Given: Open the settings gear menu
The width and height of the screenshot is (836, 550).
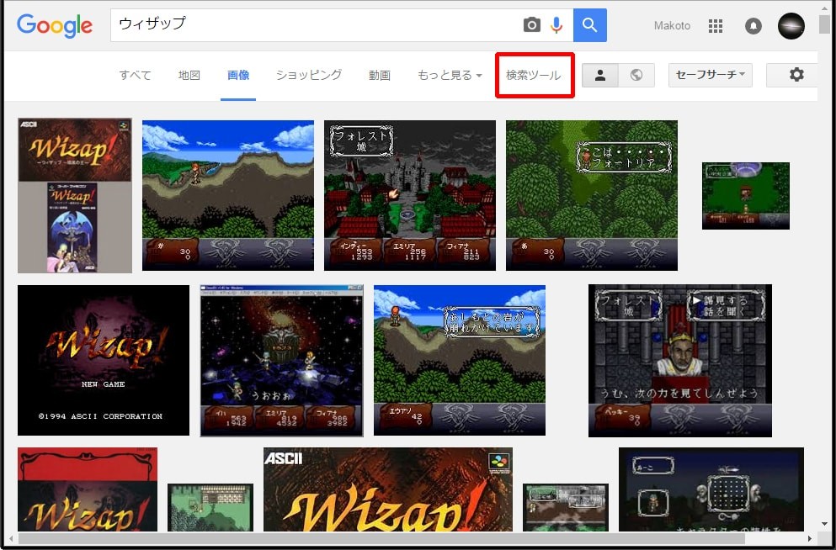Looking at the screenshot, I should (x=796, y=75).
